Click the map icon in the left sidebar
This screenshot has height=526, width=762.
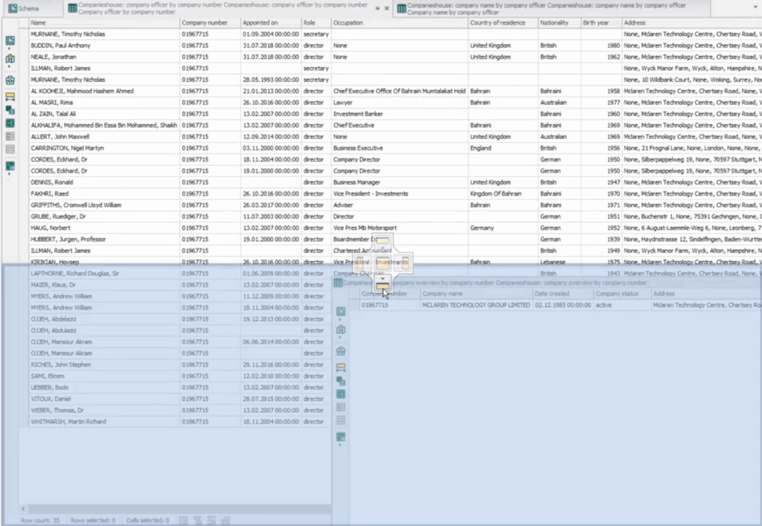point(10,59)
